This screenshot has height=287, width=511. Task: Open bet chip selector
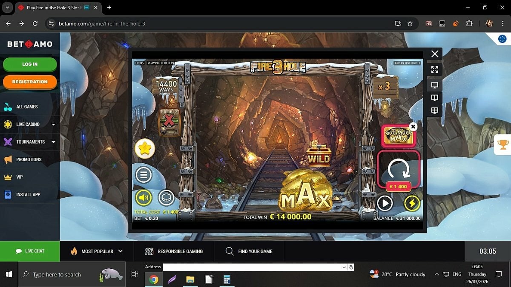[166, 197]
